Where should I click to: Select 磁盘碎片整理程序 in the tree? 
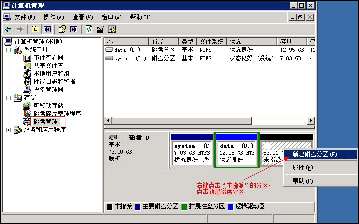pyautogui.click(x=57, y=114)
